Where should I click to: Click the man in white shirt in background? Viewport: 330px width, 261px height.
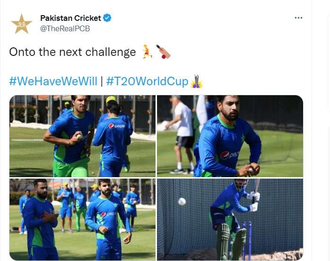pyautogui.click(x=182, y=135)
